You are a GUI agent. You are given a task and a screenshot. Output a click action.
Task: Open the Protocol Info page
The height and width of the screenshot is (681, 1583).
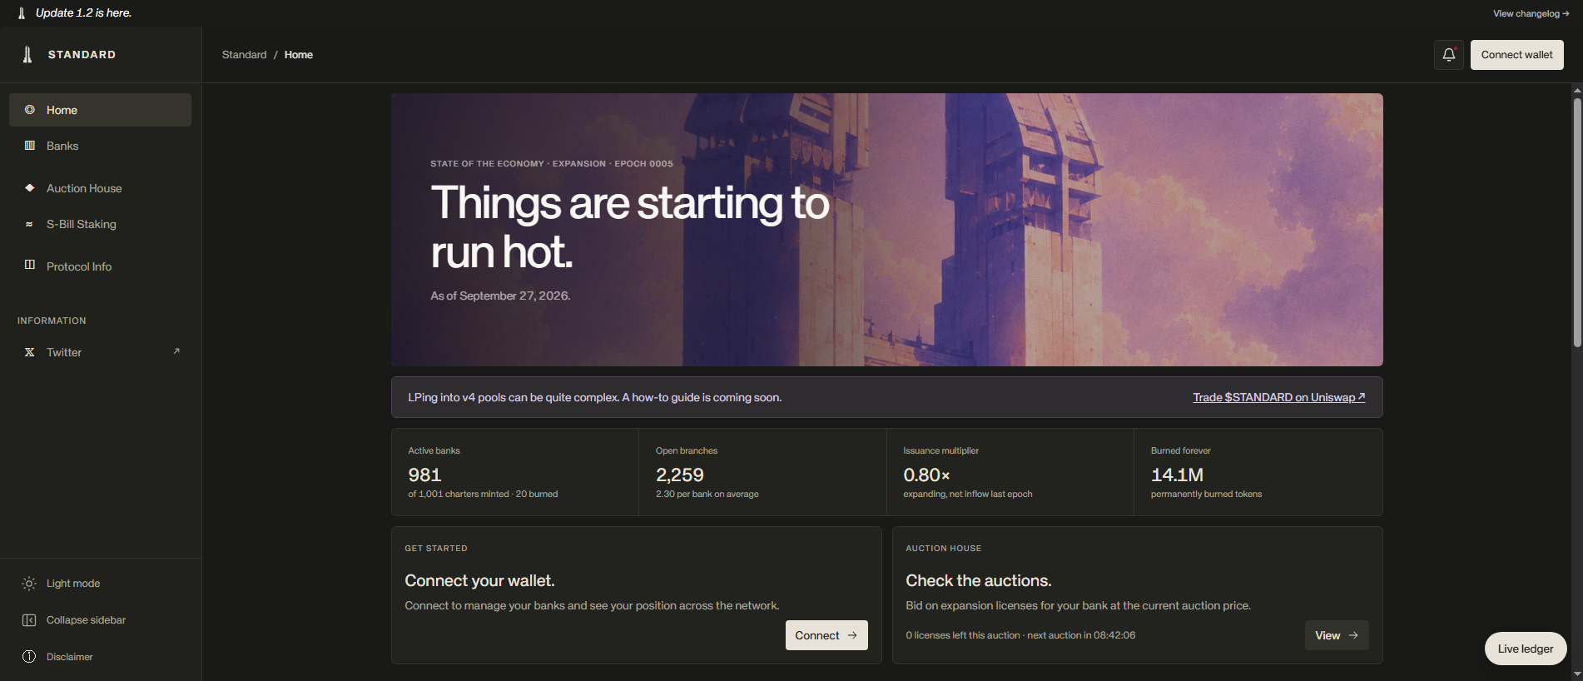[x=100, y=266]
